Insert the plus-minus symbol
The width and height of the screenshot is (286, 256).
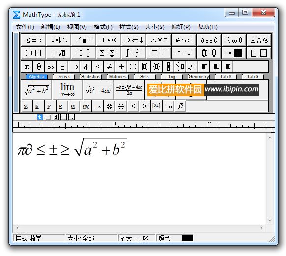coord(121,67)
